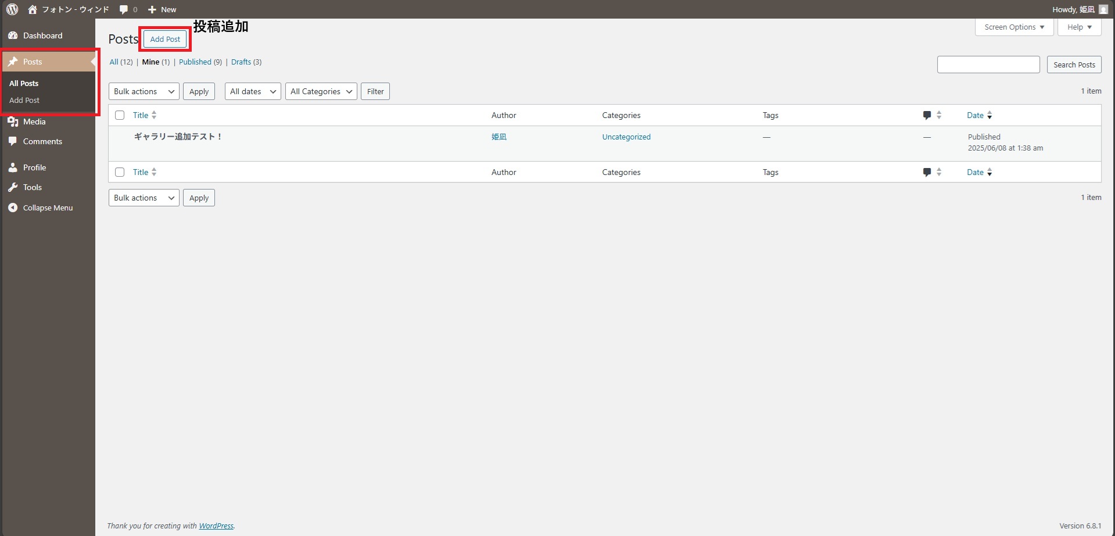The width and height of the screenshot is (1115, 536).
Task: Open the top Bulk actions dropdown
Action: [x=144, y=91]
